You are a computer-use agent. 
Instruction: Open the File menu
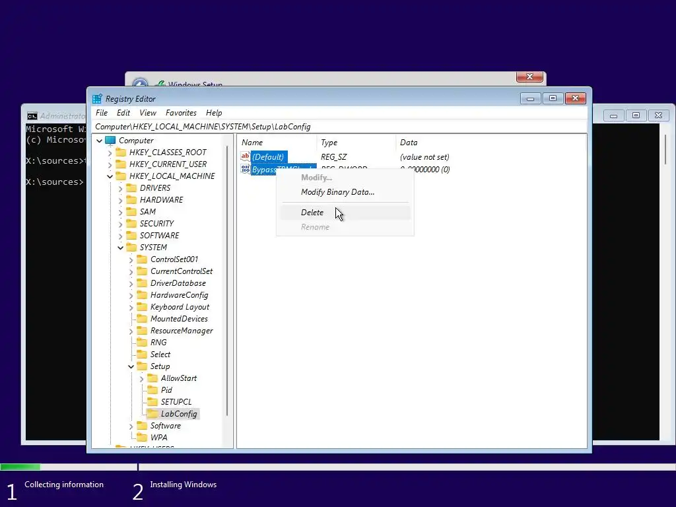pyautogui.click(x=102, y=113)
